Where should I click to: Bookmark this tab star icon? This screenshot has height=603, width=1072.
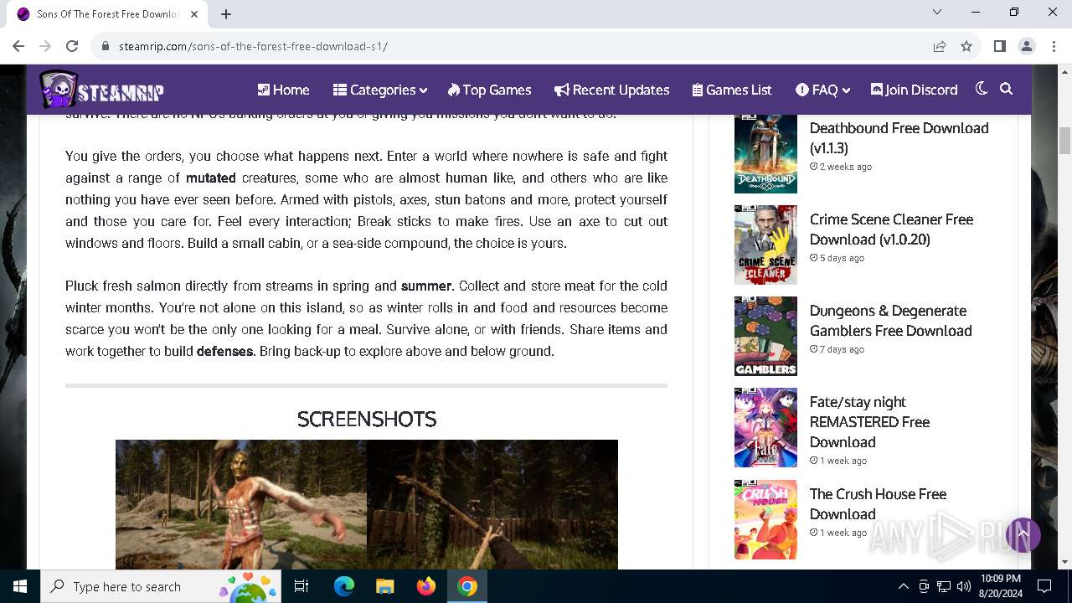966,46
